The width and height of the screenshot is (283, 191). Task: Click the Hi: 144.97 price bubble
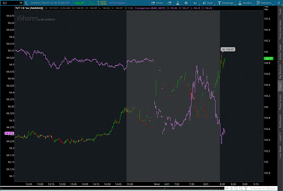coord(228,49)
